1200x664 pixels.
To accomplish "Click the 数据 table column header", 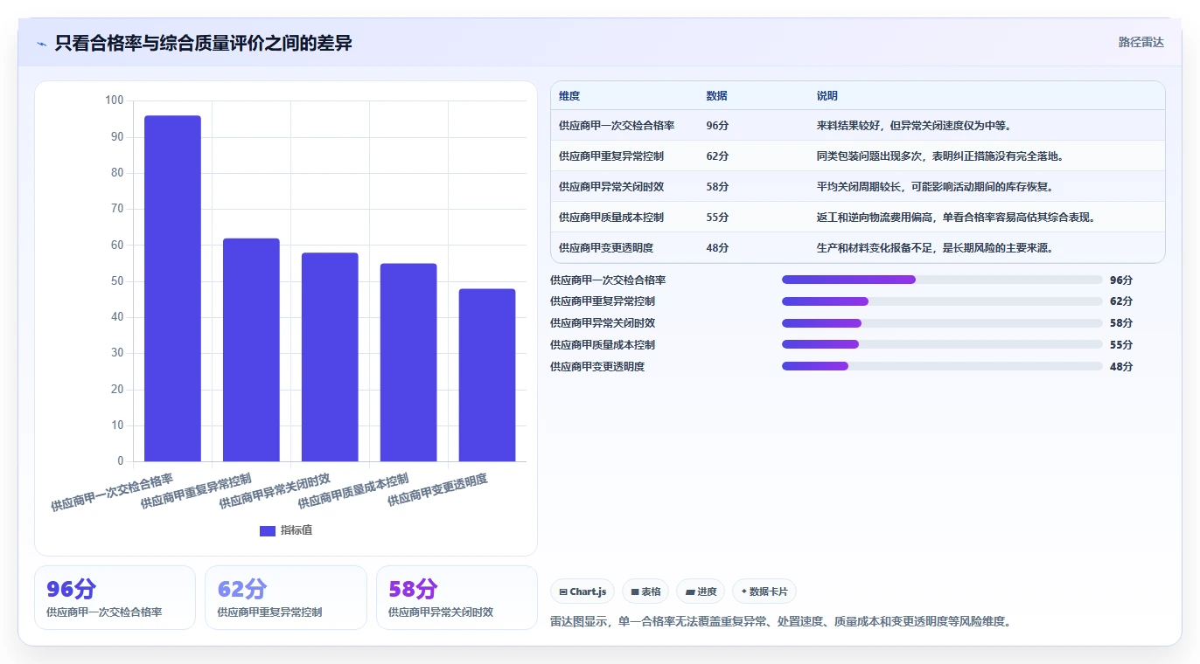I will pyautogui.click(x=716, y=96).
